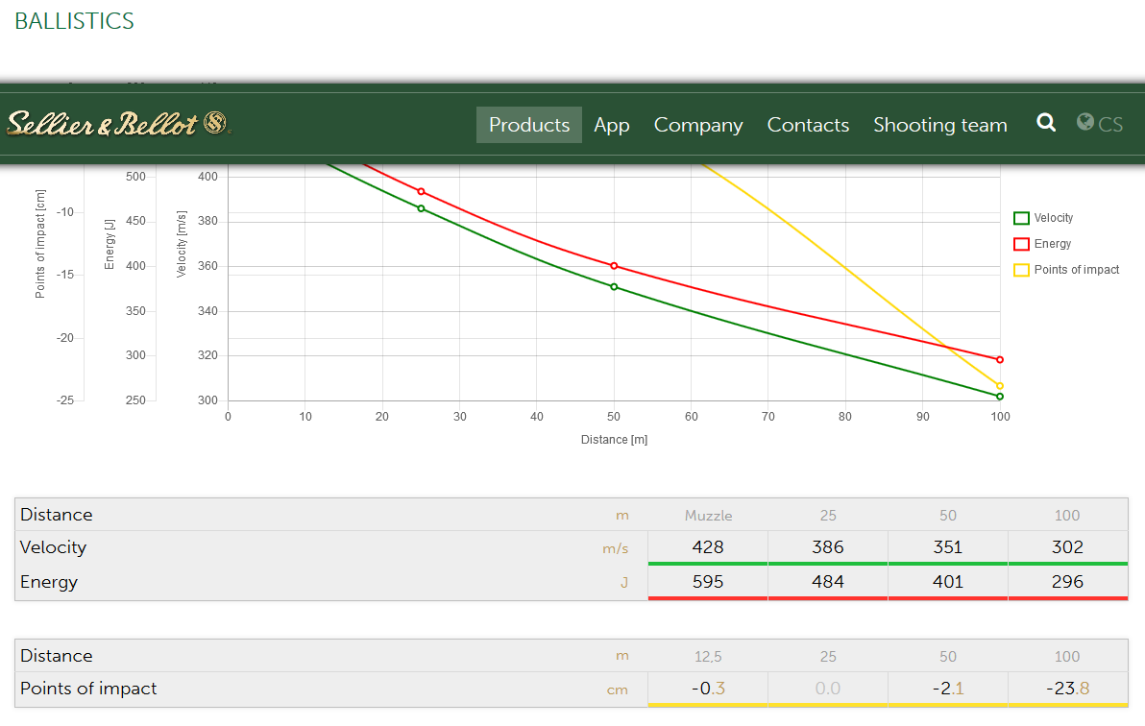
Task: Click the energy data point at 25 m
Action: [x=421, y=191]
